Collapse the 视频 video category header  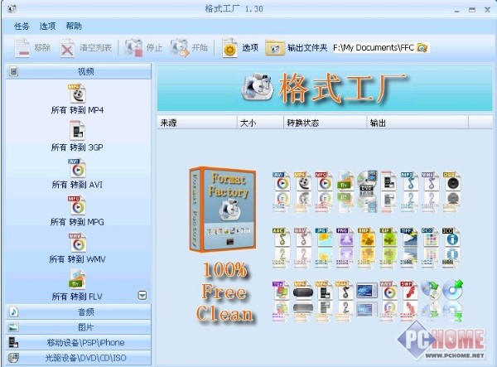pyautogui.click(x=79, y=71)
